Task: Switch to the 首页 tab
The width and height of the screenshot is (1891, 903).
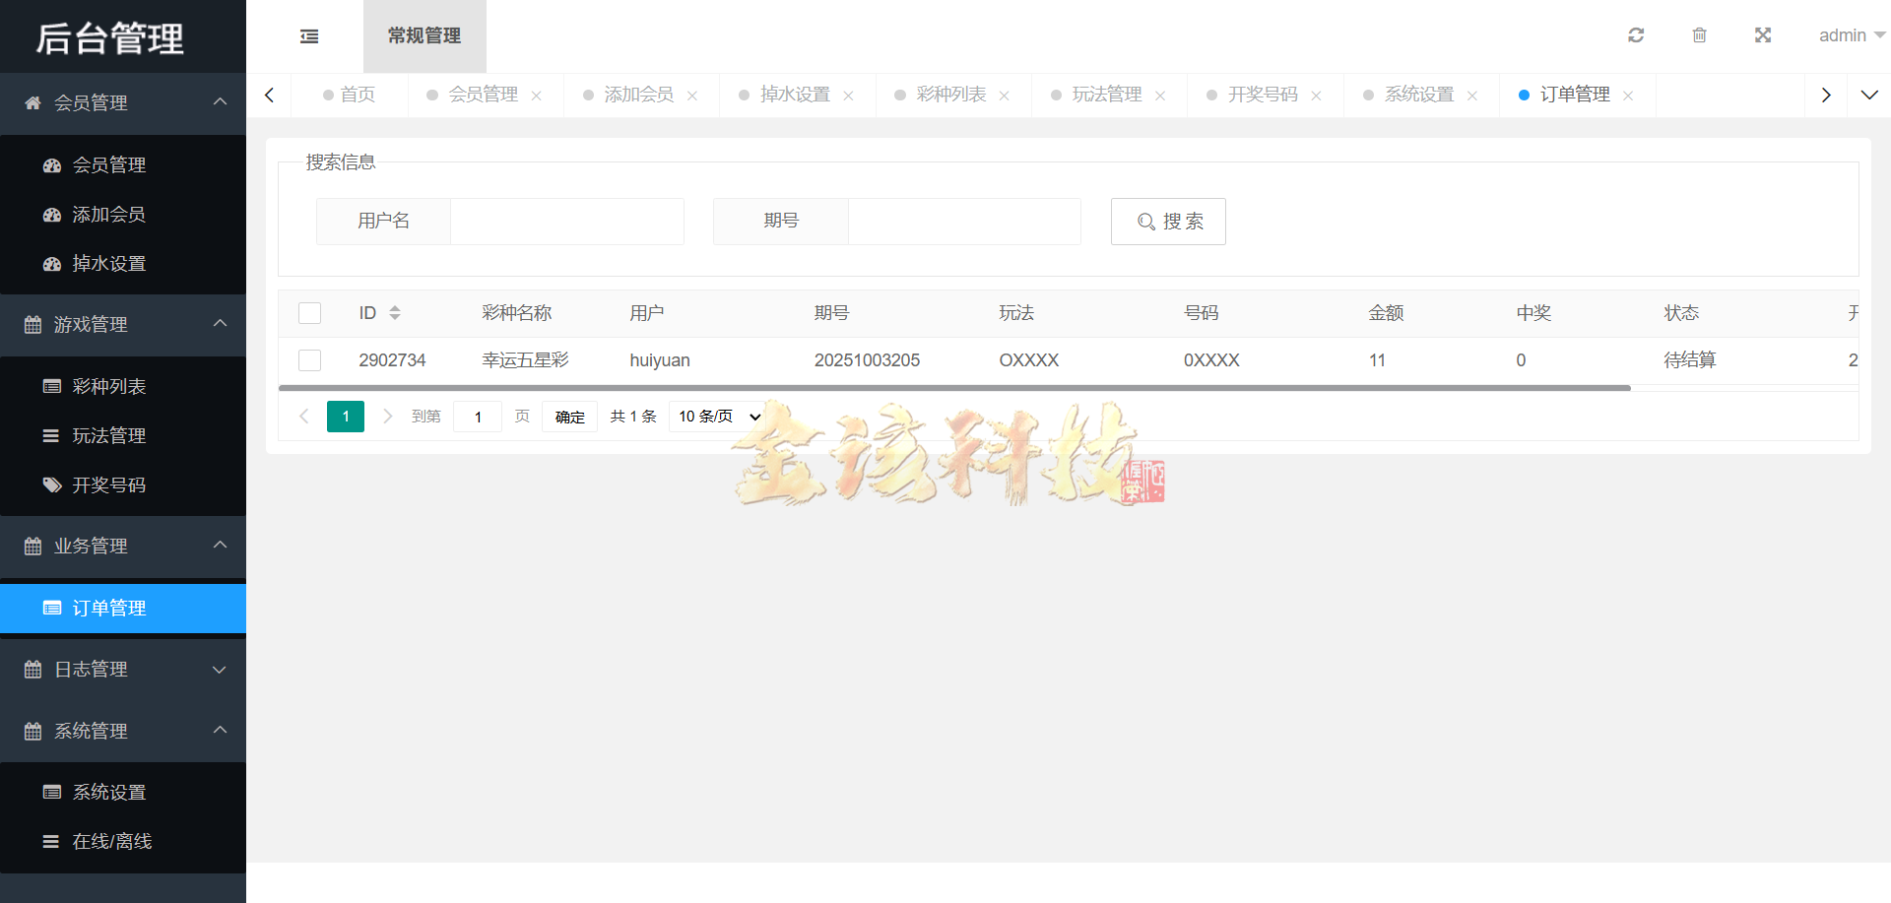Action: (357, 95)
